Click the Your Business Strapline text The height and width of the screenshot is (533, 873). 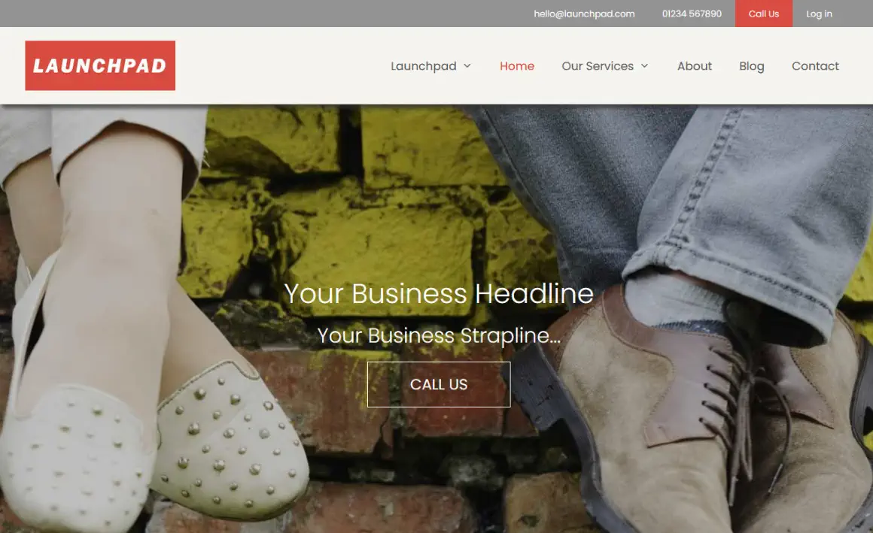[439, 335]
